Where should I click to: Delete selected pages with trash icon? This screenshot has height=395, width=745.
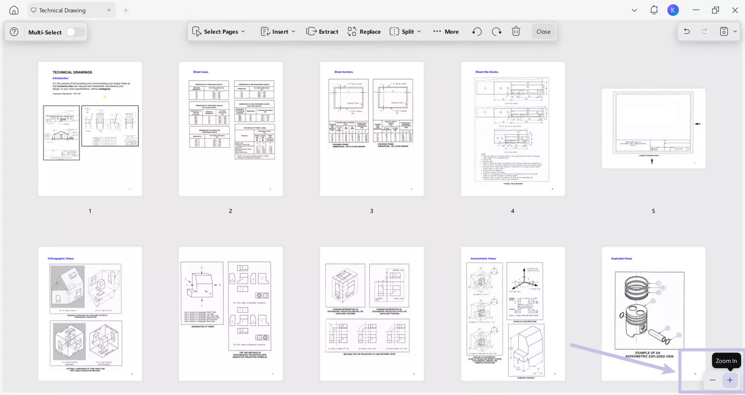click(x=516, y=31)
